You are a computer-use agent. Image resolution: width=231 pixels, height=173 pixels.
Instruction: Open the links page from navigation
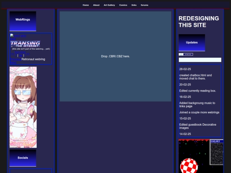(x=134, y=5)
